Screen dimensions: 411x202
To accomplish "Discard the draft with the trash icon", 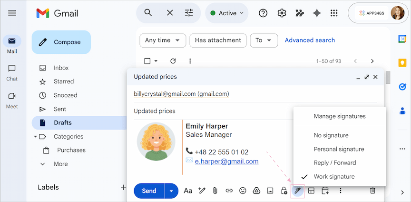I will (372, 191).
